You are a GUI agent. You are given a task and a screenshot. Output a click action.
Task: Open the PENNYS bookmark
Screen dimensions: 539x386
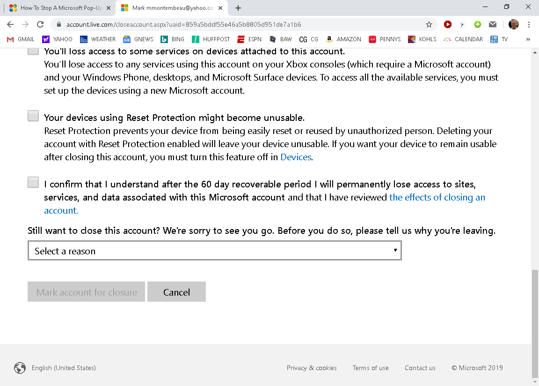click(x=385, y=39)
